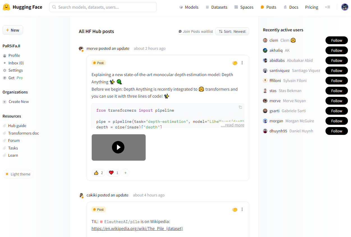The height and width of the screenshot is (237, 351).
Task: Click dhuynh95's avatar in active users
Action: coord(265,131)
